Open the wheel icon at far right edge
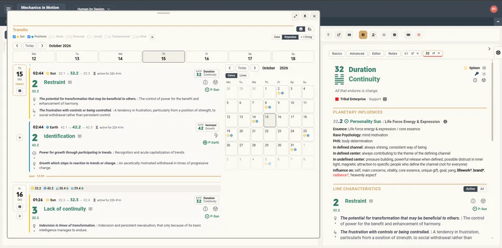Image resolution: width=502 pixels, height=248 pixels. (x=498, y=52)
